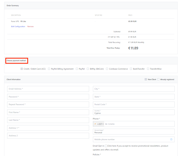This screenshot has height=156, width=181.
Task: Click the mobile phone number help icon
Action: (x=171, y=139)
